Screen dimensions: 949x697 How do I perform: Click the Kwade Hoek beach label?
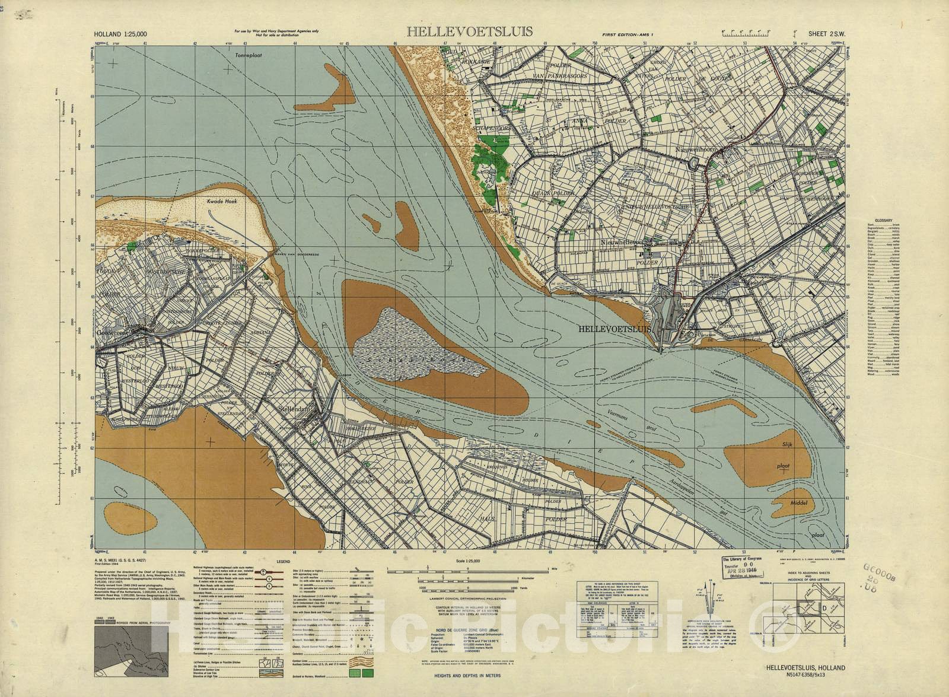[x=221, y=202]
